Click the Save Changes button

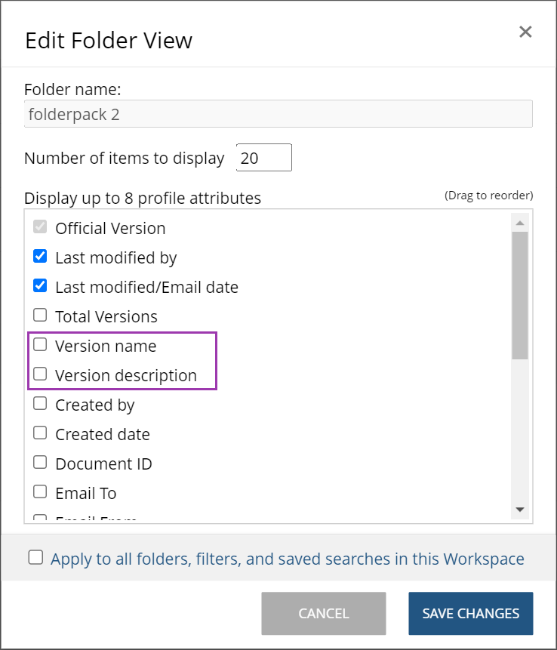click(x=470, y=613)
